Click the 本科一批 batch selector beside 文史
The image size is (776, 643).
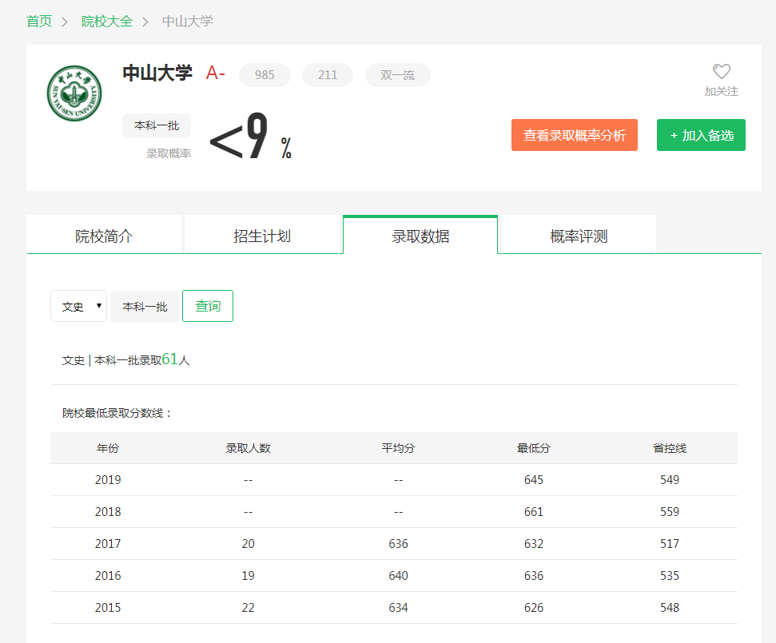click(x=145, y=307)
